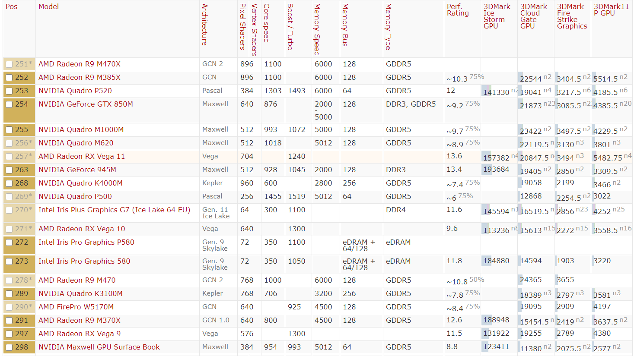Open AMD Radeon R9 M385X link
This screenshot has width=634, height=356.
(80, 78)
